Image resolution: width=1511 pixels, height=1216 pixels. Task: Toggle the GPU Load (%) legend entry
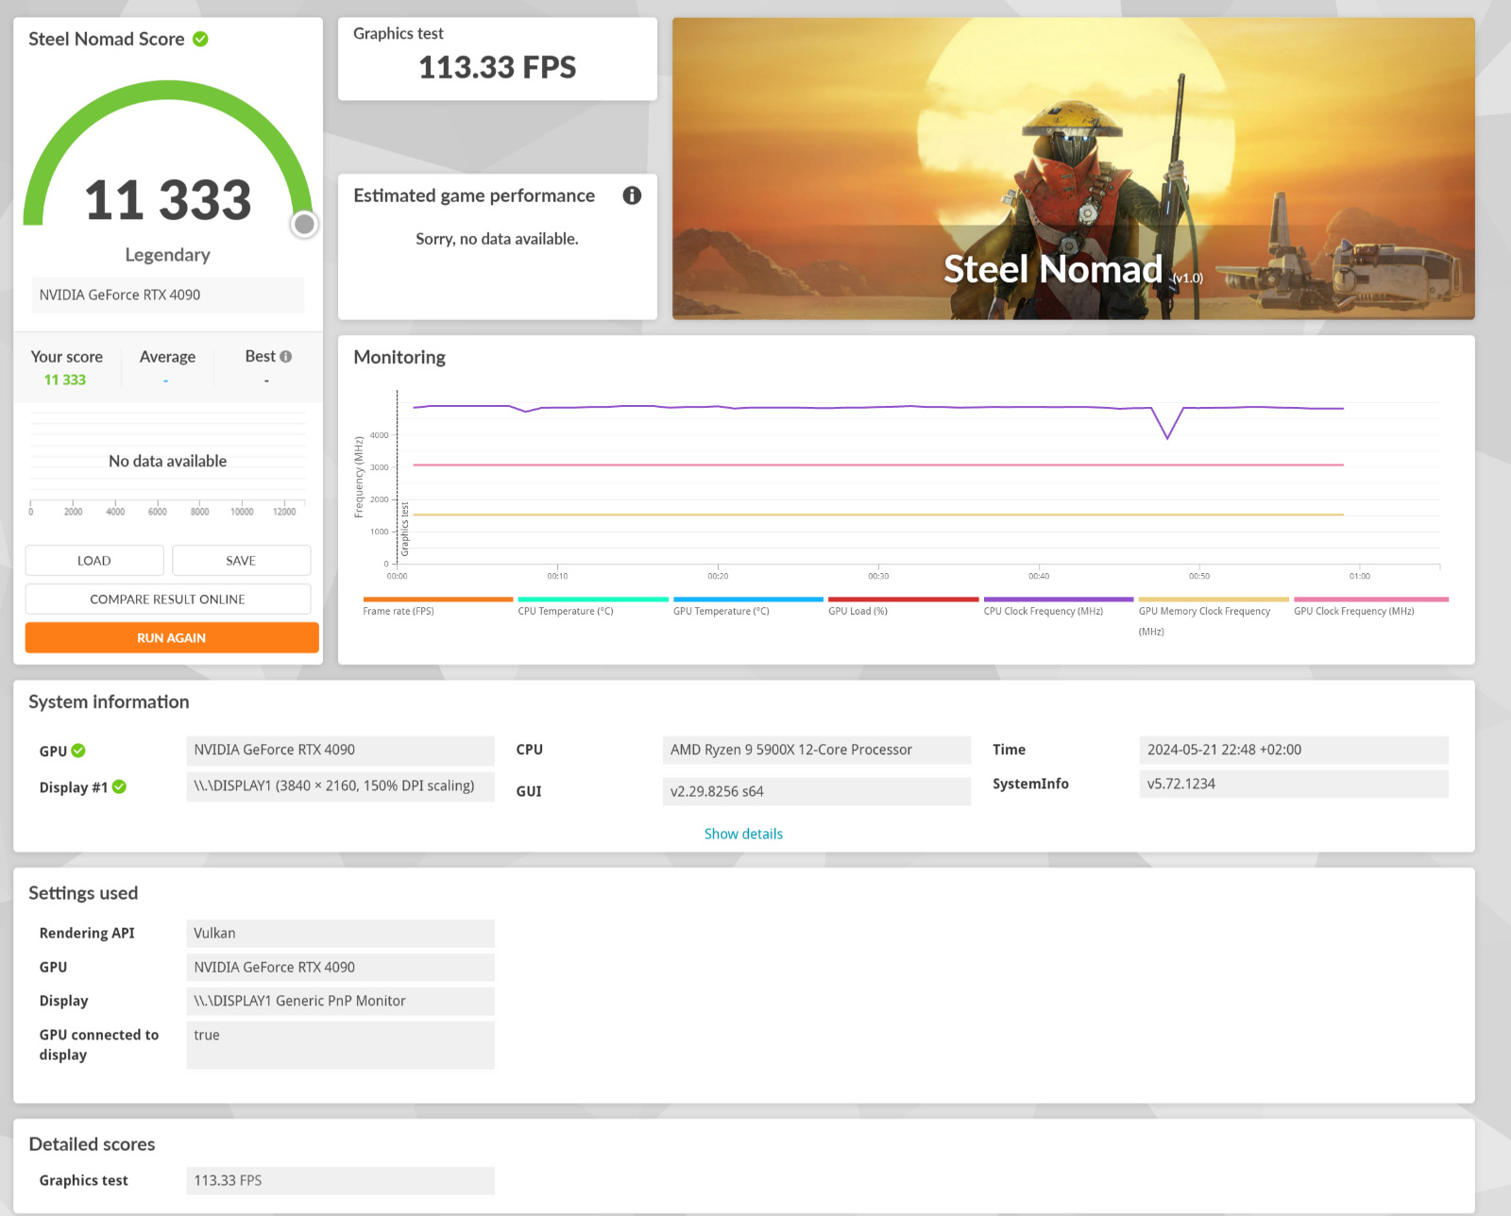[x=903, y=607]
